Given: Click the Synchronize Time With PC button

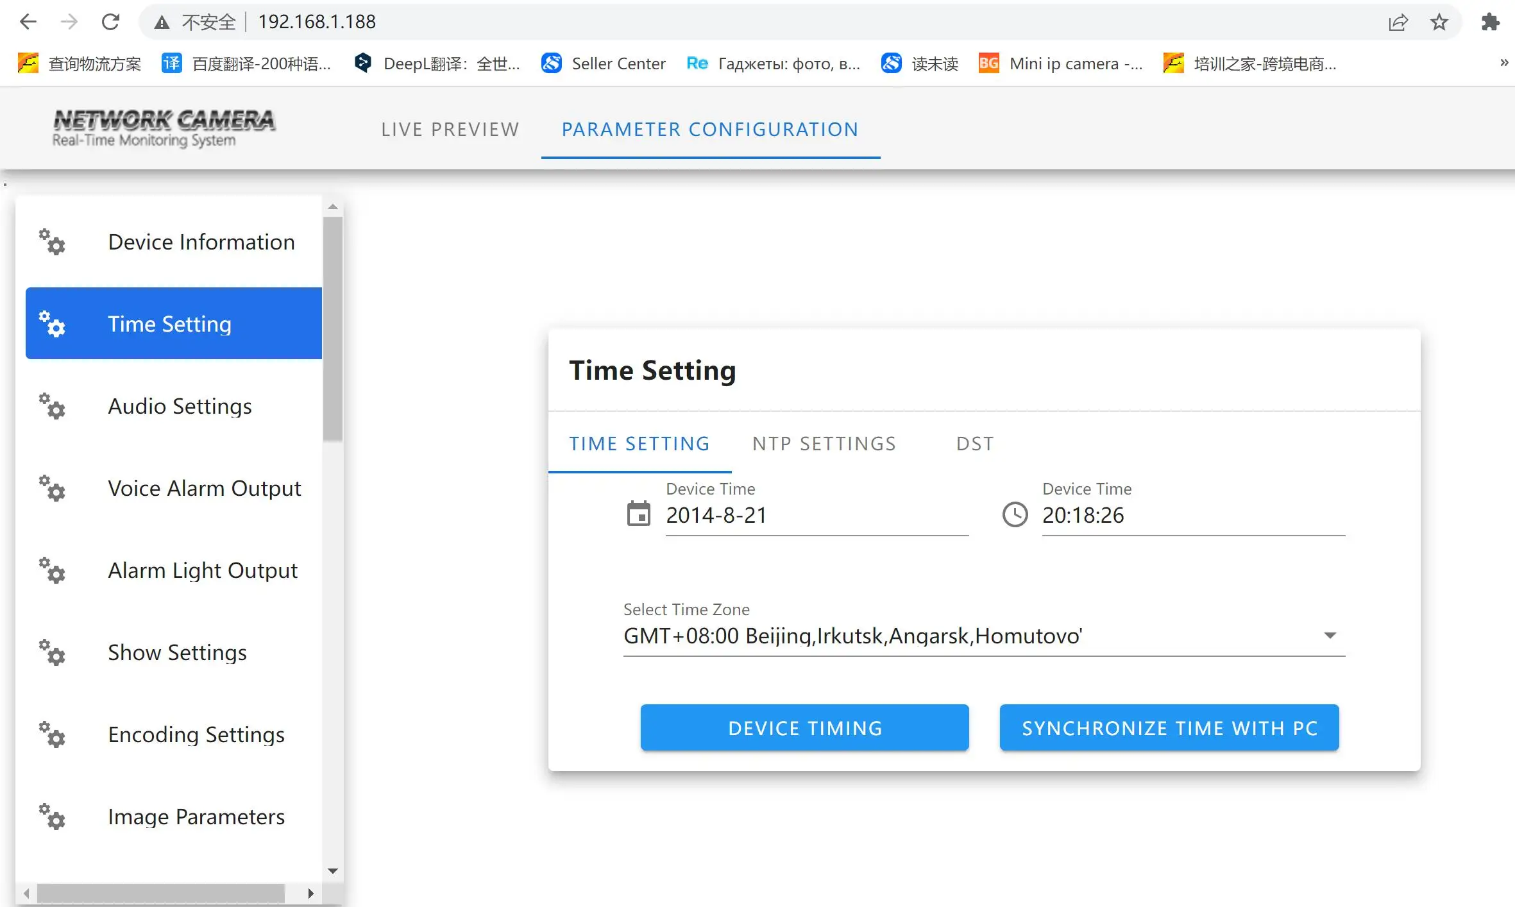Looking at the screenshot, I should (1169, 728).
